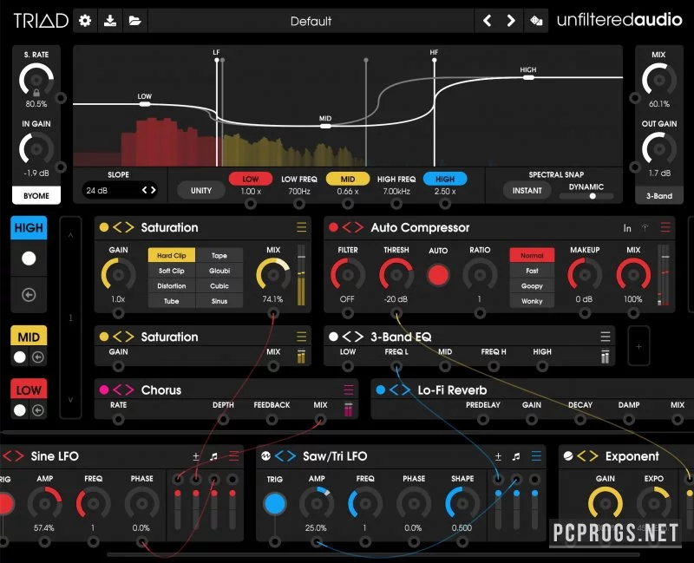
Task: Go to the previous preset arrow
Action: point(488,20)
